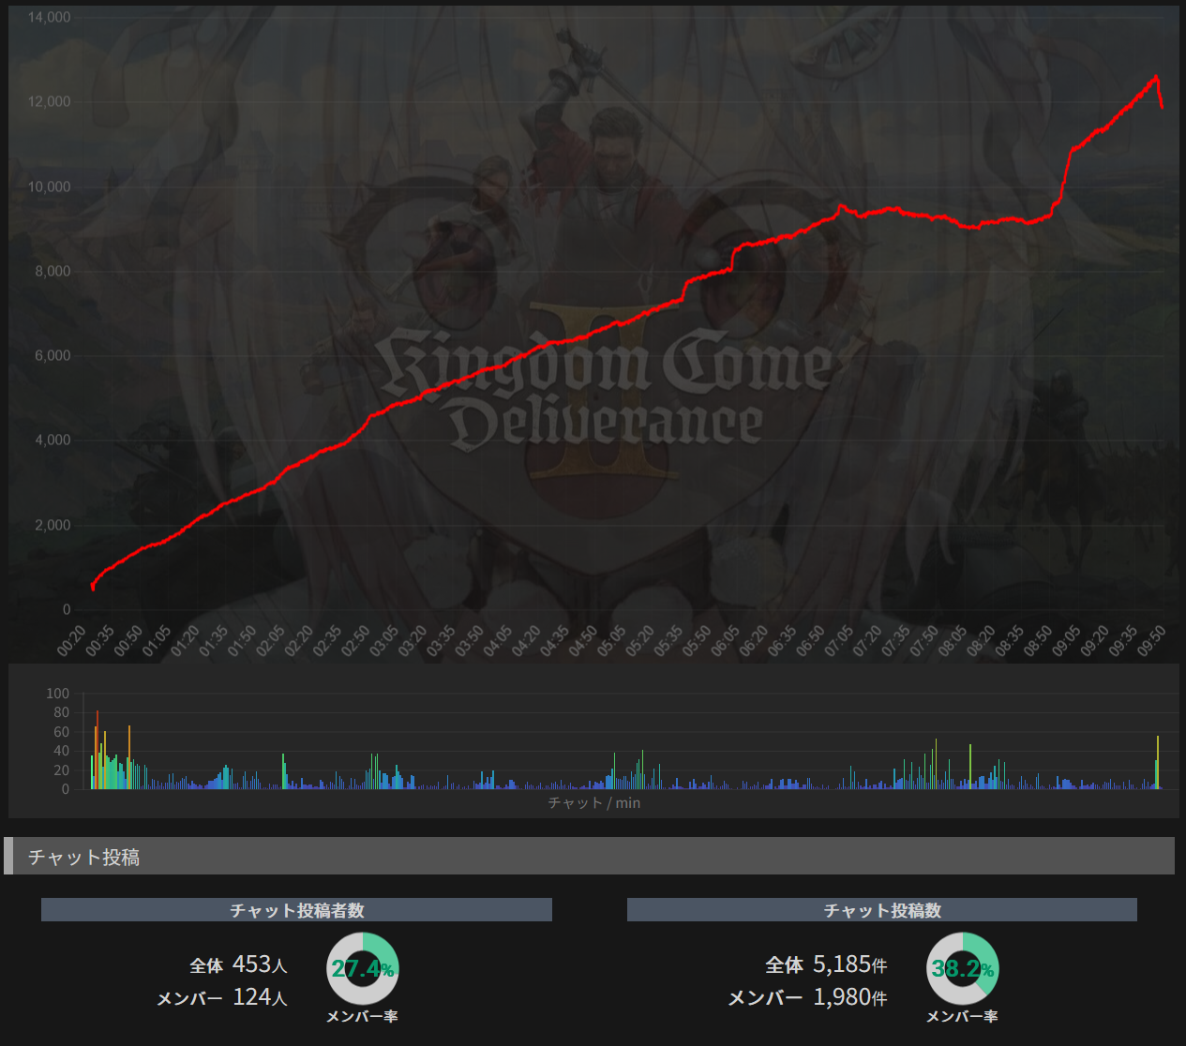This screenshot has height=1046, width=1186.
Task: Click the 07:05 time axis label
Action: click(839, 641)
